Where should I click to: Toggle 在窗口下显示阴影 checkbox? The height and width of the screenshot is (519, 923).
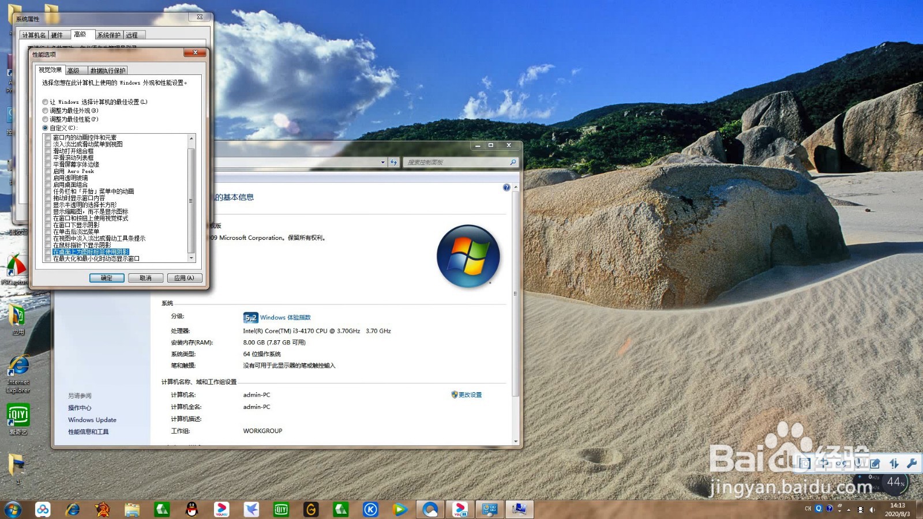point(48,225)
